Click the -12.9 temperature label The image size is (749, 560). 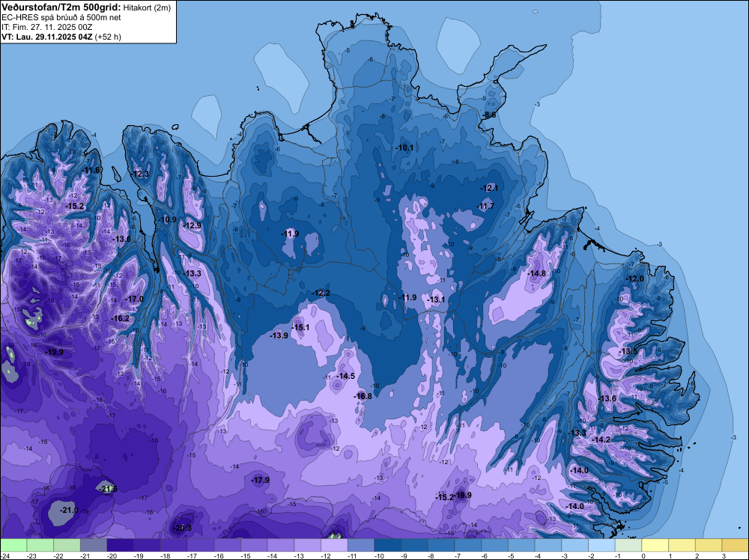192,225
